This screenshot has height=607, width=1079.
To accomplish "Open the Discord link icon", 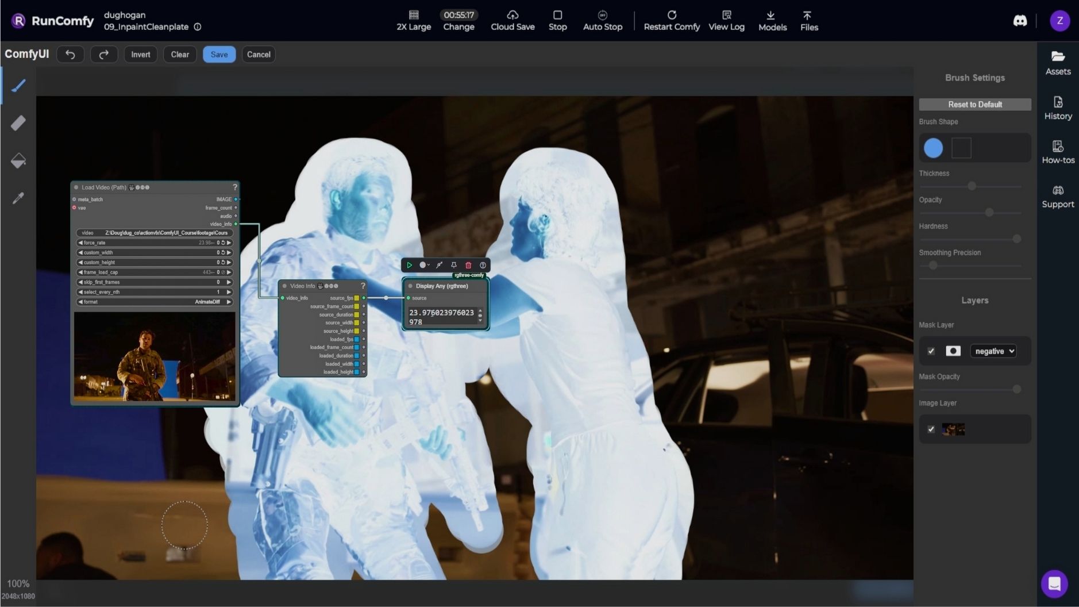I will (x=1020, y=21).
